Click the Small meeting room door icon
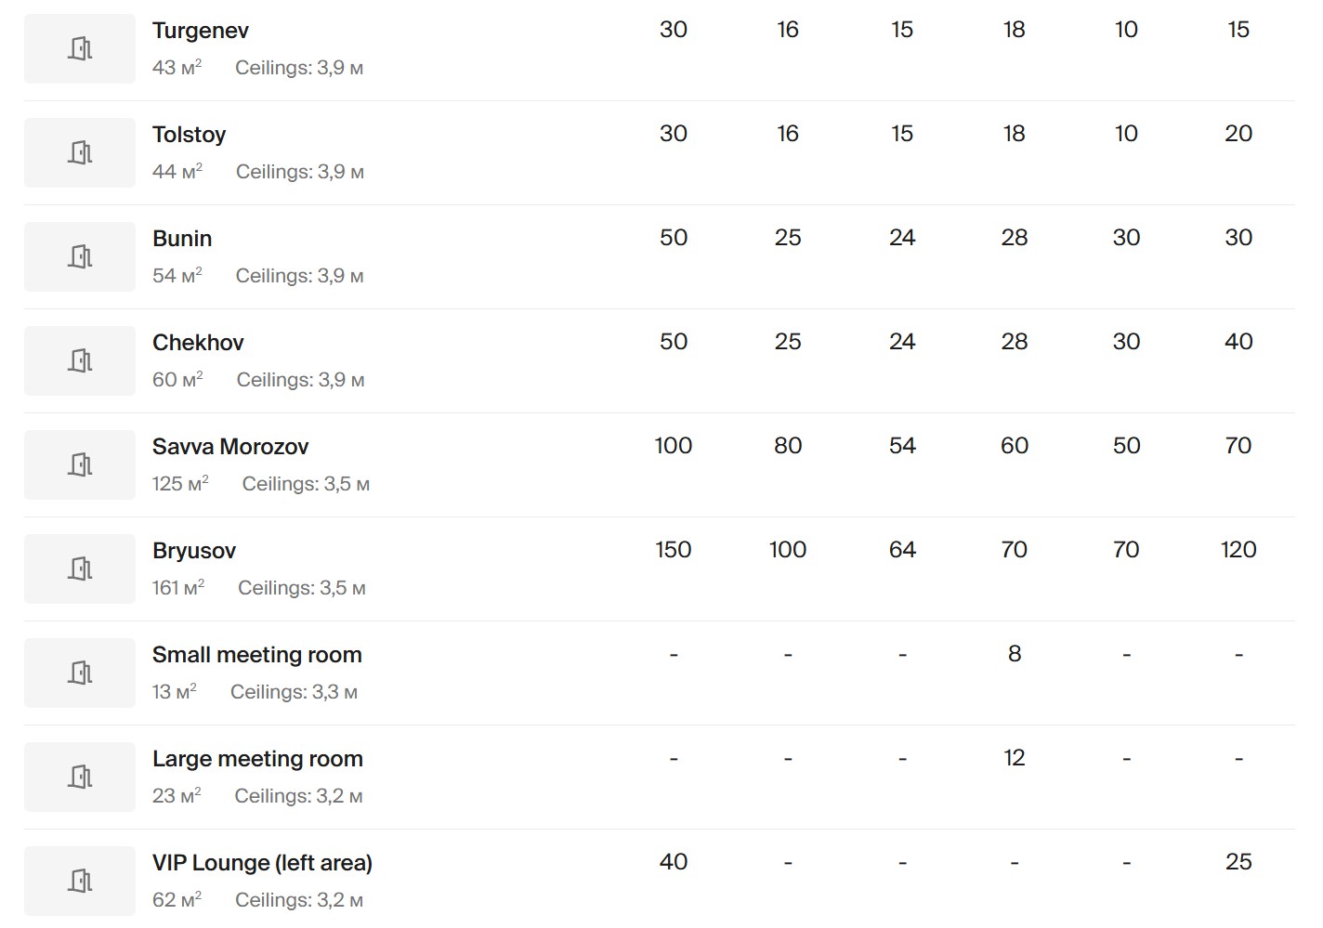Viewport: 1323px width, 928px height. [80, 673]
